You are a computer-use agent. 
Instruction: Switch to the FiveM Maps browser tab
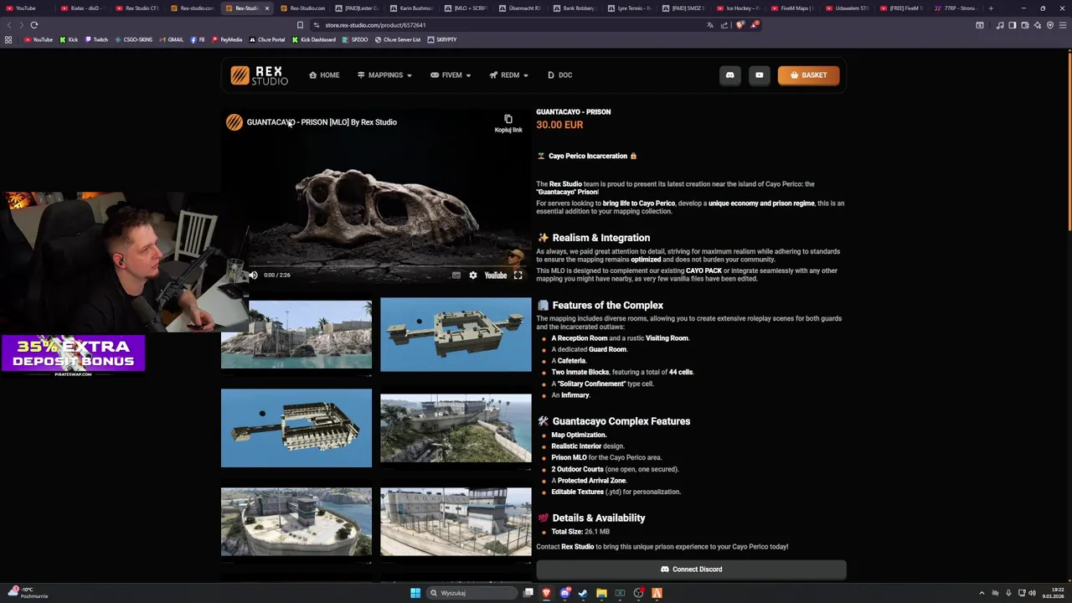click(791, 8)
